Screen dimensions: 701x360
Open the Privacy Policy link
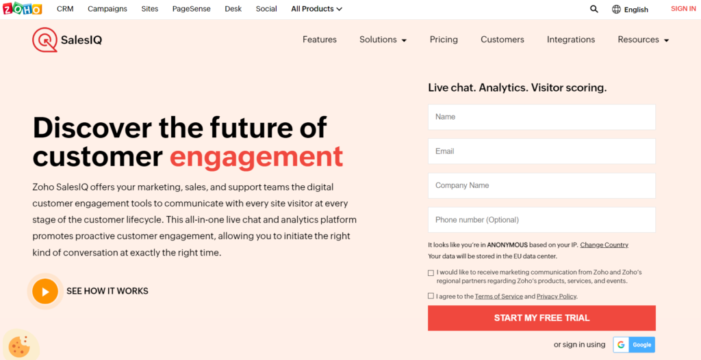click(556, 296)
